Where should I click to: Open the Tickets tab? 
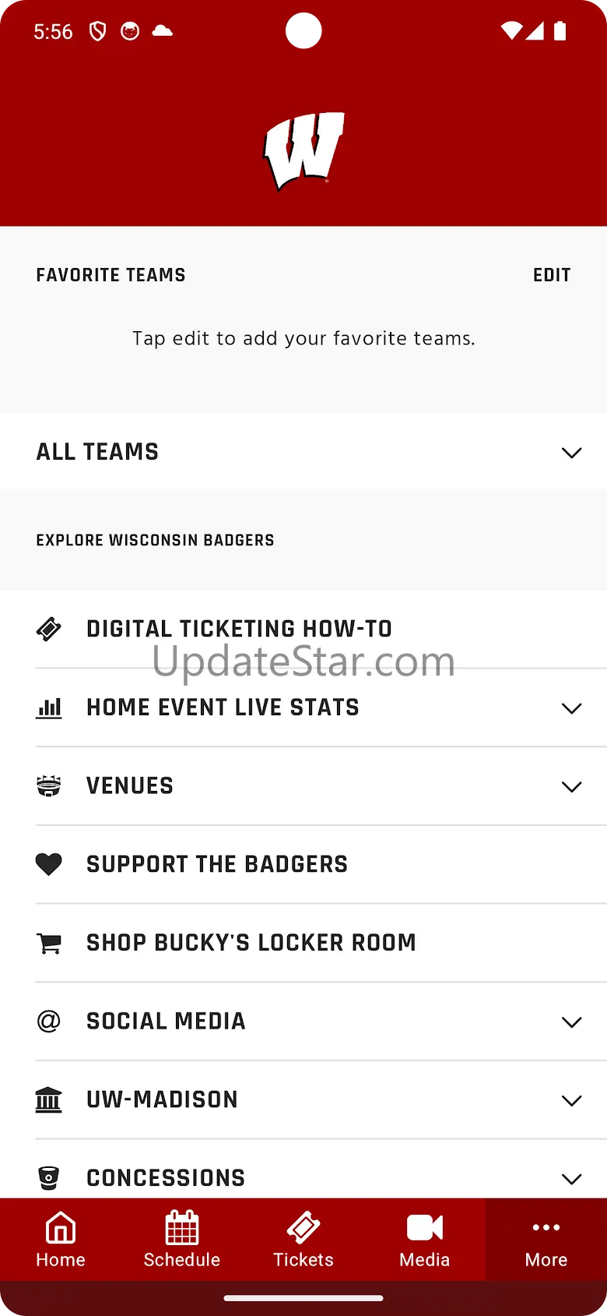(x=303, y=1240)
